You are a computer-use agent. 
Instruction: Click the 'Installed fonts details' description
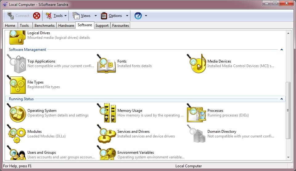[134, 66]
